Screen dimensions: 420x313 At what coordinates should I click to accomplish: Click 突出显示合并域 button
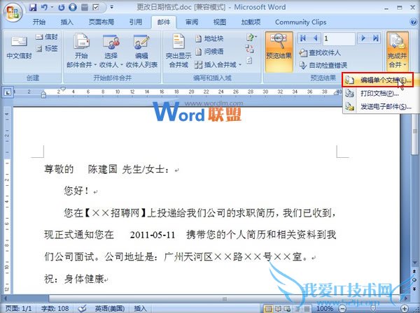point(178,50)
